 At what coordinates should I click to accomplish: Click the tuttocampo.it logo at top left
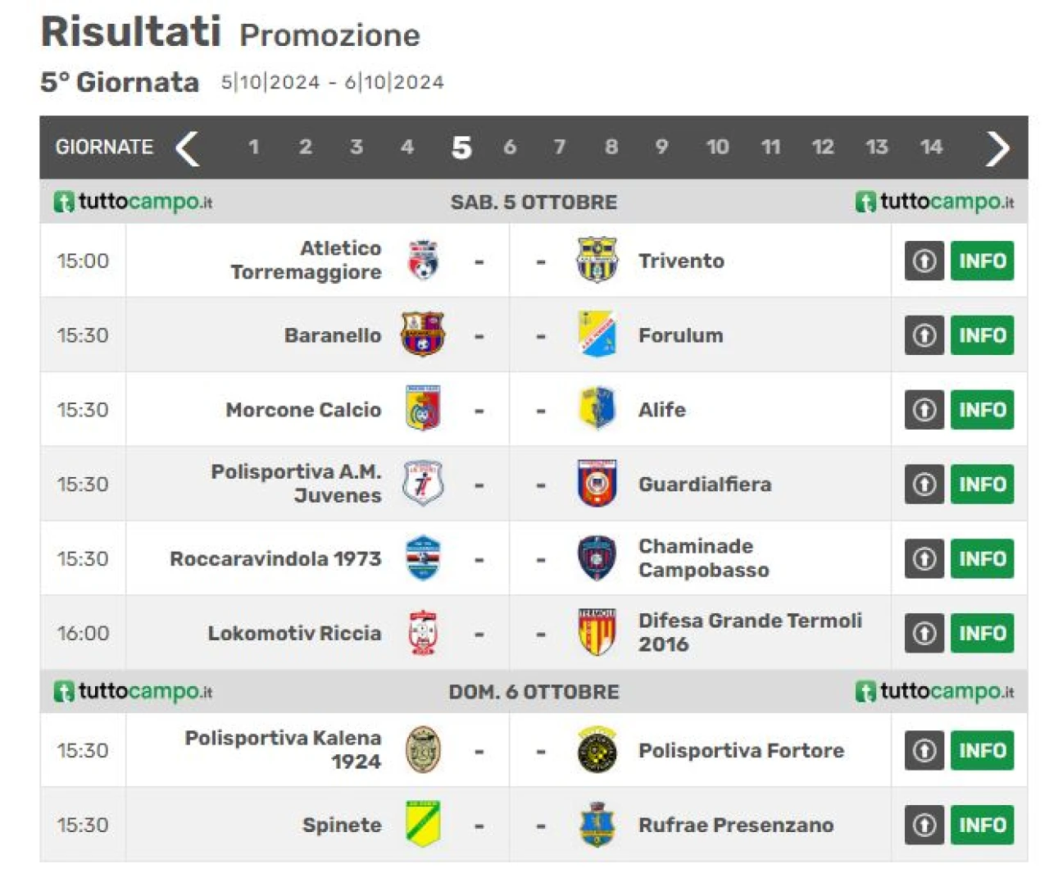[133, 202]
